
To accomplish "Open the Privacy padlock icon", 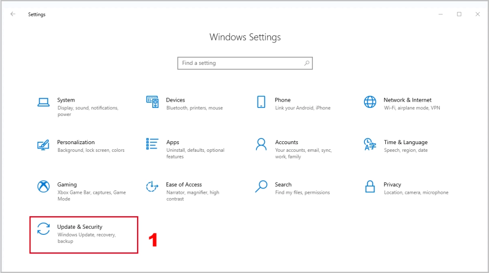I will 370,186.
